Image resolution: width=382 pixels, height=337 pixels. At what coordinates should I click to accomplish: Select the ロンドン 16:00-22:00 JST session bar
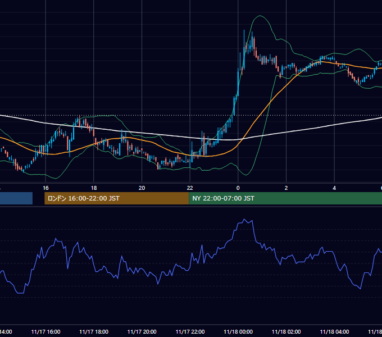point(117,198)
